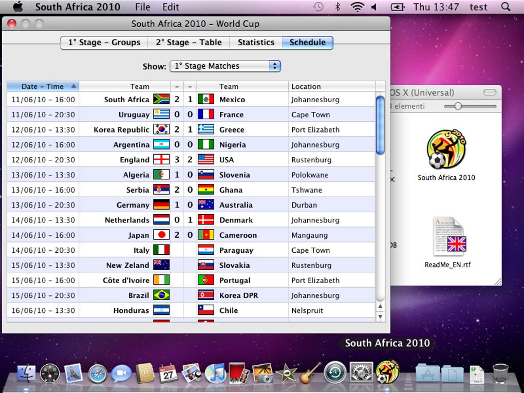Click the Paraguay team name
The image size is (524, 393).
236,250
